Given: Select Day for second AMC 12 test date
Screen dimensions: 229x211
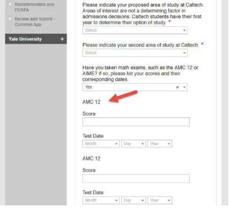Looking at the screenshot, I should click(133, 200).
